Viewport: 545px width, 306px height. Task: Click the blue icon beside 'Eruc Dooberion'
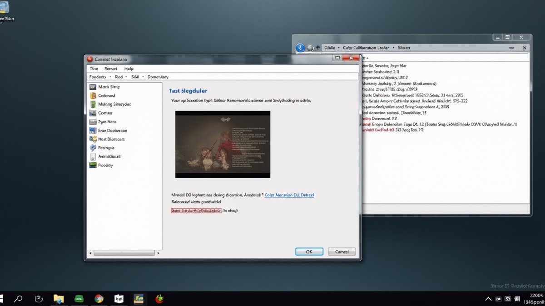(x=92, y=131)
